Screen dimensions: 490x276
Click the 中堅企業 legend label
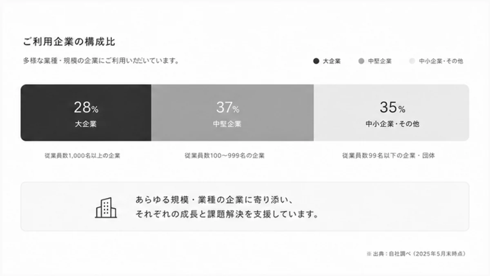(x=380, y=61)
